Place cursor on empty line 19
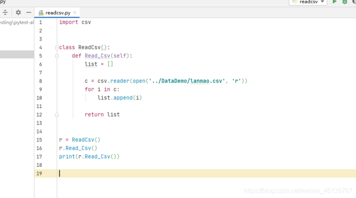 click(148, 173)
